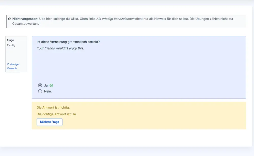Open the "Vorheriger Versuch" link

pyautogui.click(x=13, y=66)
